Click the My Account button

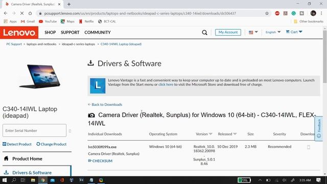click(x=228, y=32)
